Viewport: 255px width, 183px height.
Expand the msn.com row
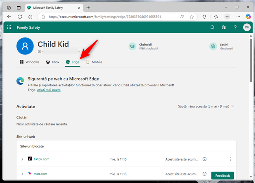coord(22,174)
